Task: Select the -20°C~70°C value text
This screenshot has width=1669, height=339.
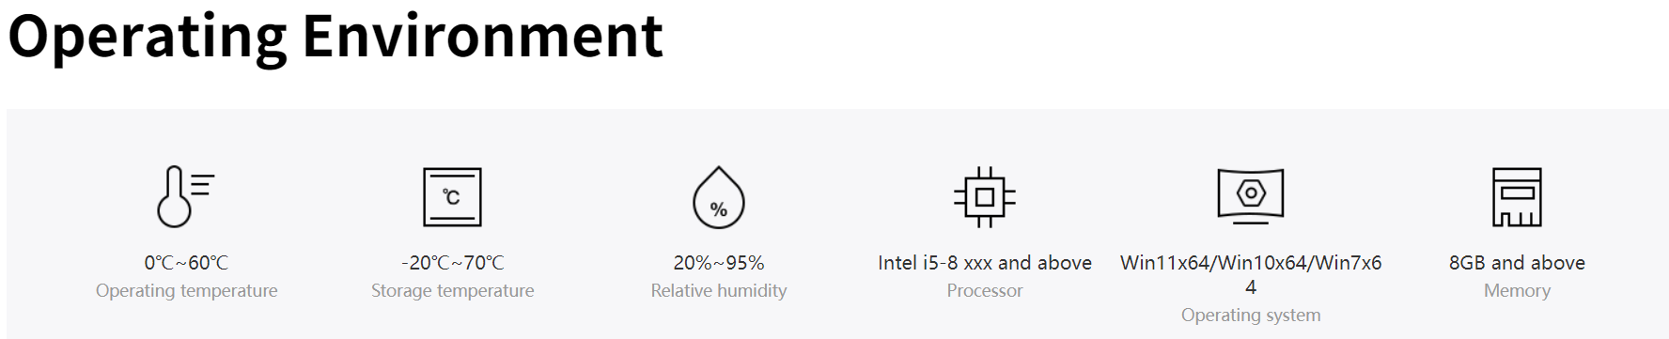Action: [452, 263]
